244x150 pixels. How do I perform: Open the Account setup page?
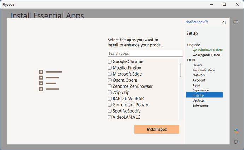tap(199, 80)
